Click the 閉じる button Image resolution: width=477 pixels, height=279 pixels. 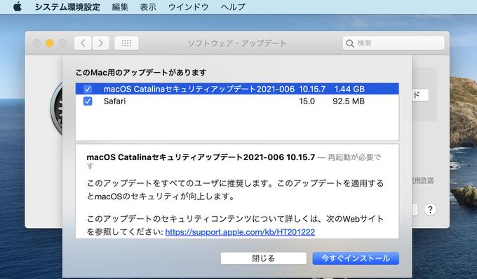264,259
